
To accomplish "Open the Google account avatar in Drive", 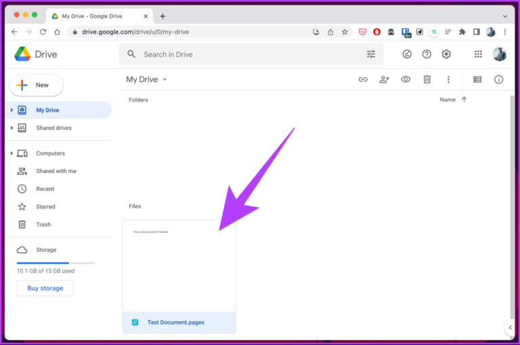I will point(499,54).
